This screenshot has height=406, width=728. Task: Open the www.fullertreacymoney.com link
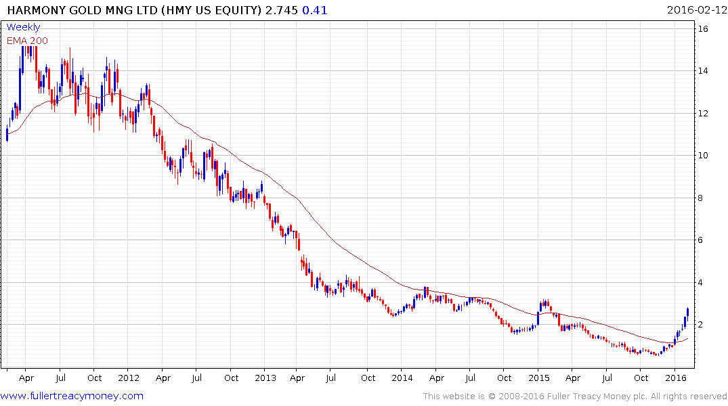click(72, 396)
